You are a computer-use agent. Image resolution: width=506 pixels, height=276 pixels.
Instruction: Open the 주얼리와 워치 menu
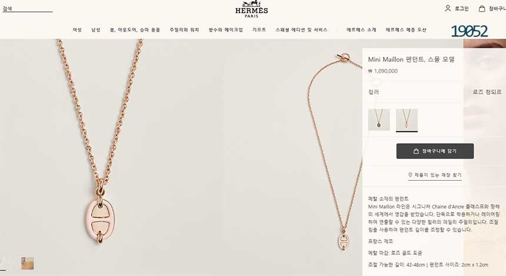184,29
